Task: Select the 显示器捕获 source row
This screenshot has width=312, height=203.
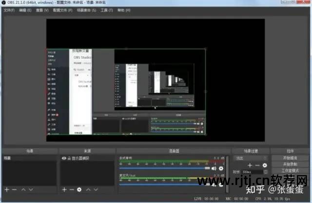Action: pos(87,158)
